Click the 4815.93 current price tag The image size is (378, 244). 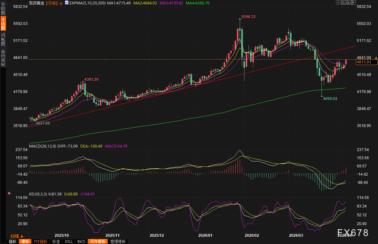[x=366, y=62]
